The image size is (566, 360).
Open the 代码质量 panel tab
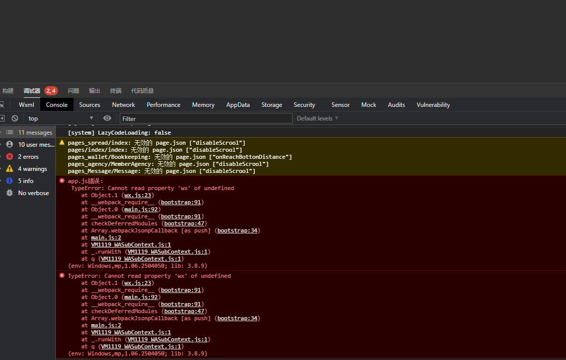[x=143, y=91]
